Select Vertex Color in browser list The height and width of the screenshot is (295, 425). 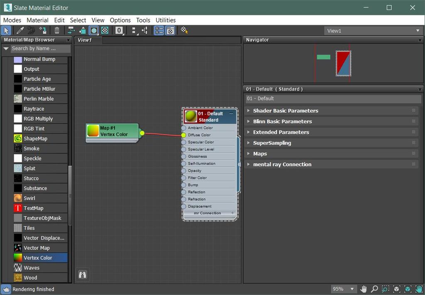pyautogui.click(x=40, y=258)
